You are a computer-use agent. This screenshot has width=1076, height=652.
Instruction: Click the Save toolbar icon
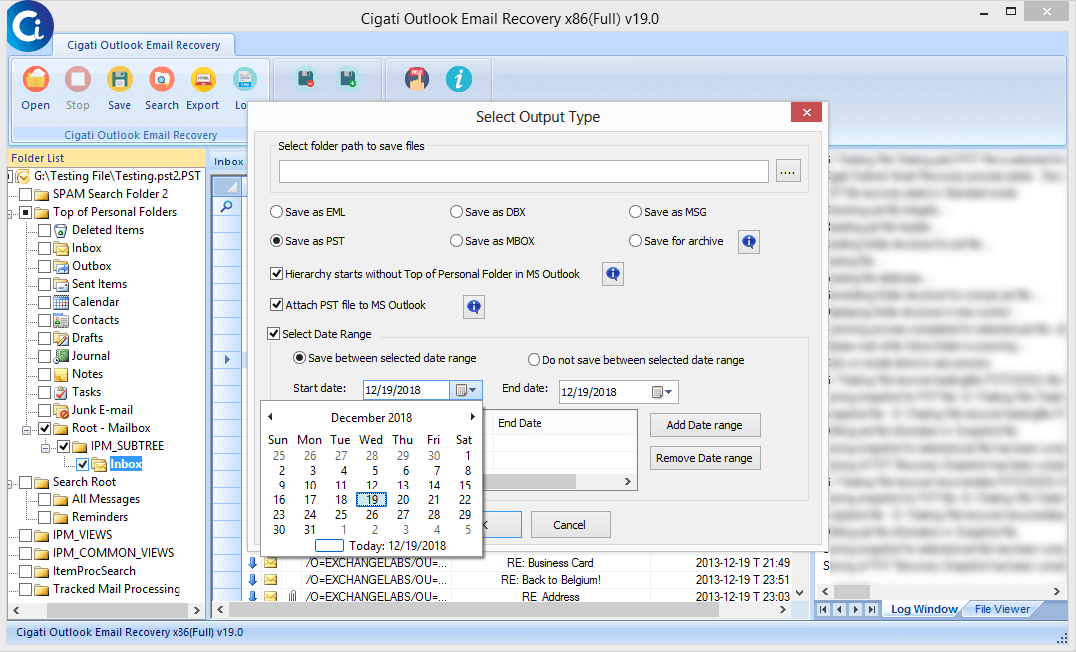[120, 80]
